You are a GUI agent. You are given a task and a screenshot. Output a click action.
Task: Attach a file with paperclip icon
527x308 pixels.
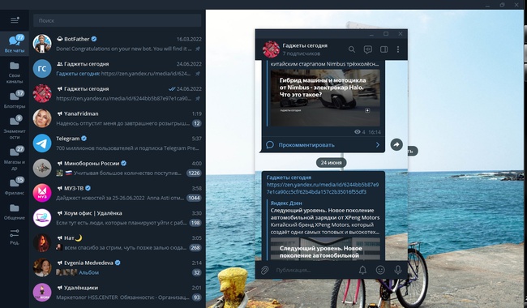(x=264, y=270)
